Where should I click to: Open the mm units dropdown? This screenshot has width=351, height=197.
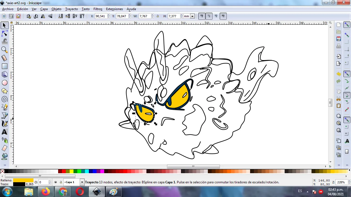click(x=192, y=16)
